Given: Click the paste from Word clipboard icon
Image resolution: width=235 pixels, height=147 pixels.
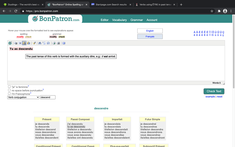Looking at the screenshot, I should click(x=29, y=43).
